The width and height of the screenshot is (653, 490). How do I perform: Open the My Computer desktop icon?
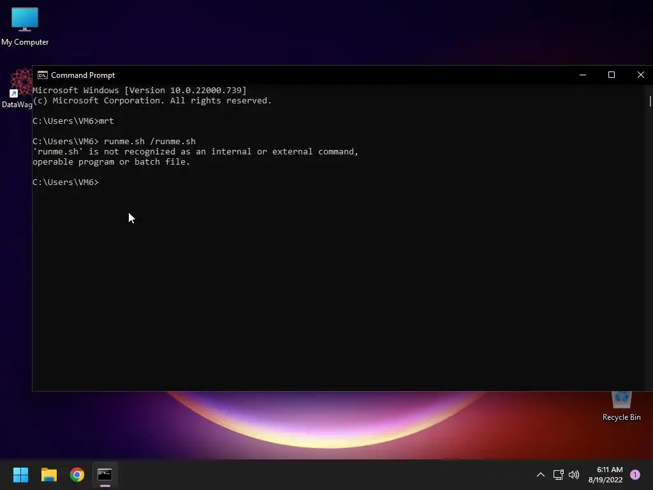pos(25,26)
